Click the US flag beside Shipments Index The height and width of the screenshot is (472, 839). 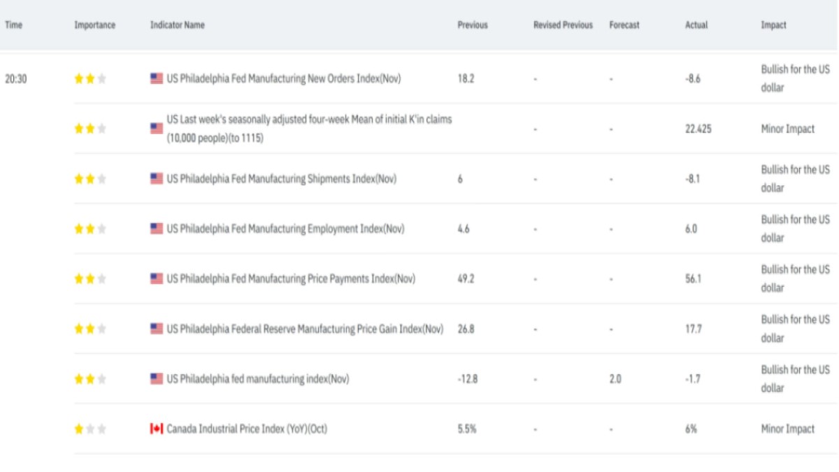tap(157, 179)
